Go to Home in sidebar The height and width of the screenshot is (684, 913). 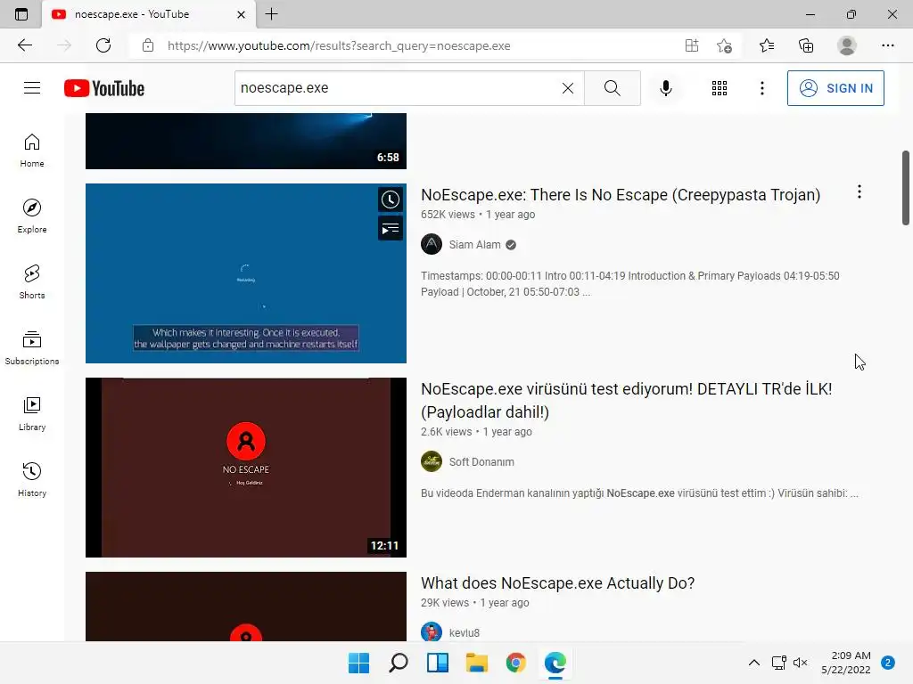pyautogui.click(x=32, y=150)
